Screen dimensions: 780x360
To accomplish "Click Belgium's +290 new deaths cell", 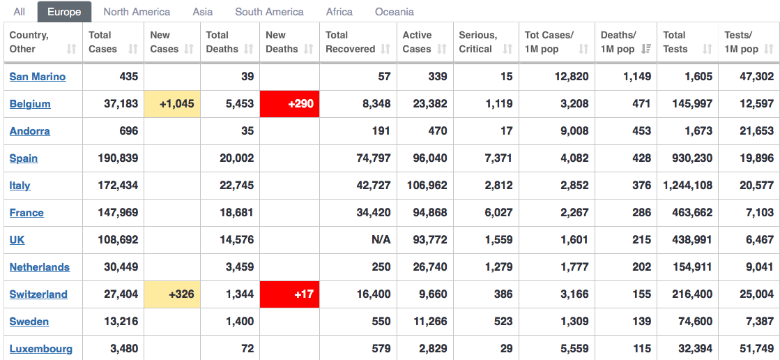I will tap(289, 104).
